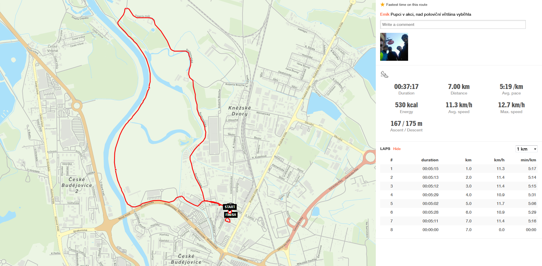Click the km/h column header
Screen dimensions: 542x266
click(499, 160)
